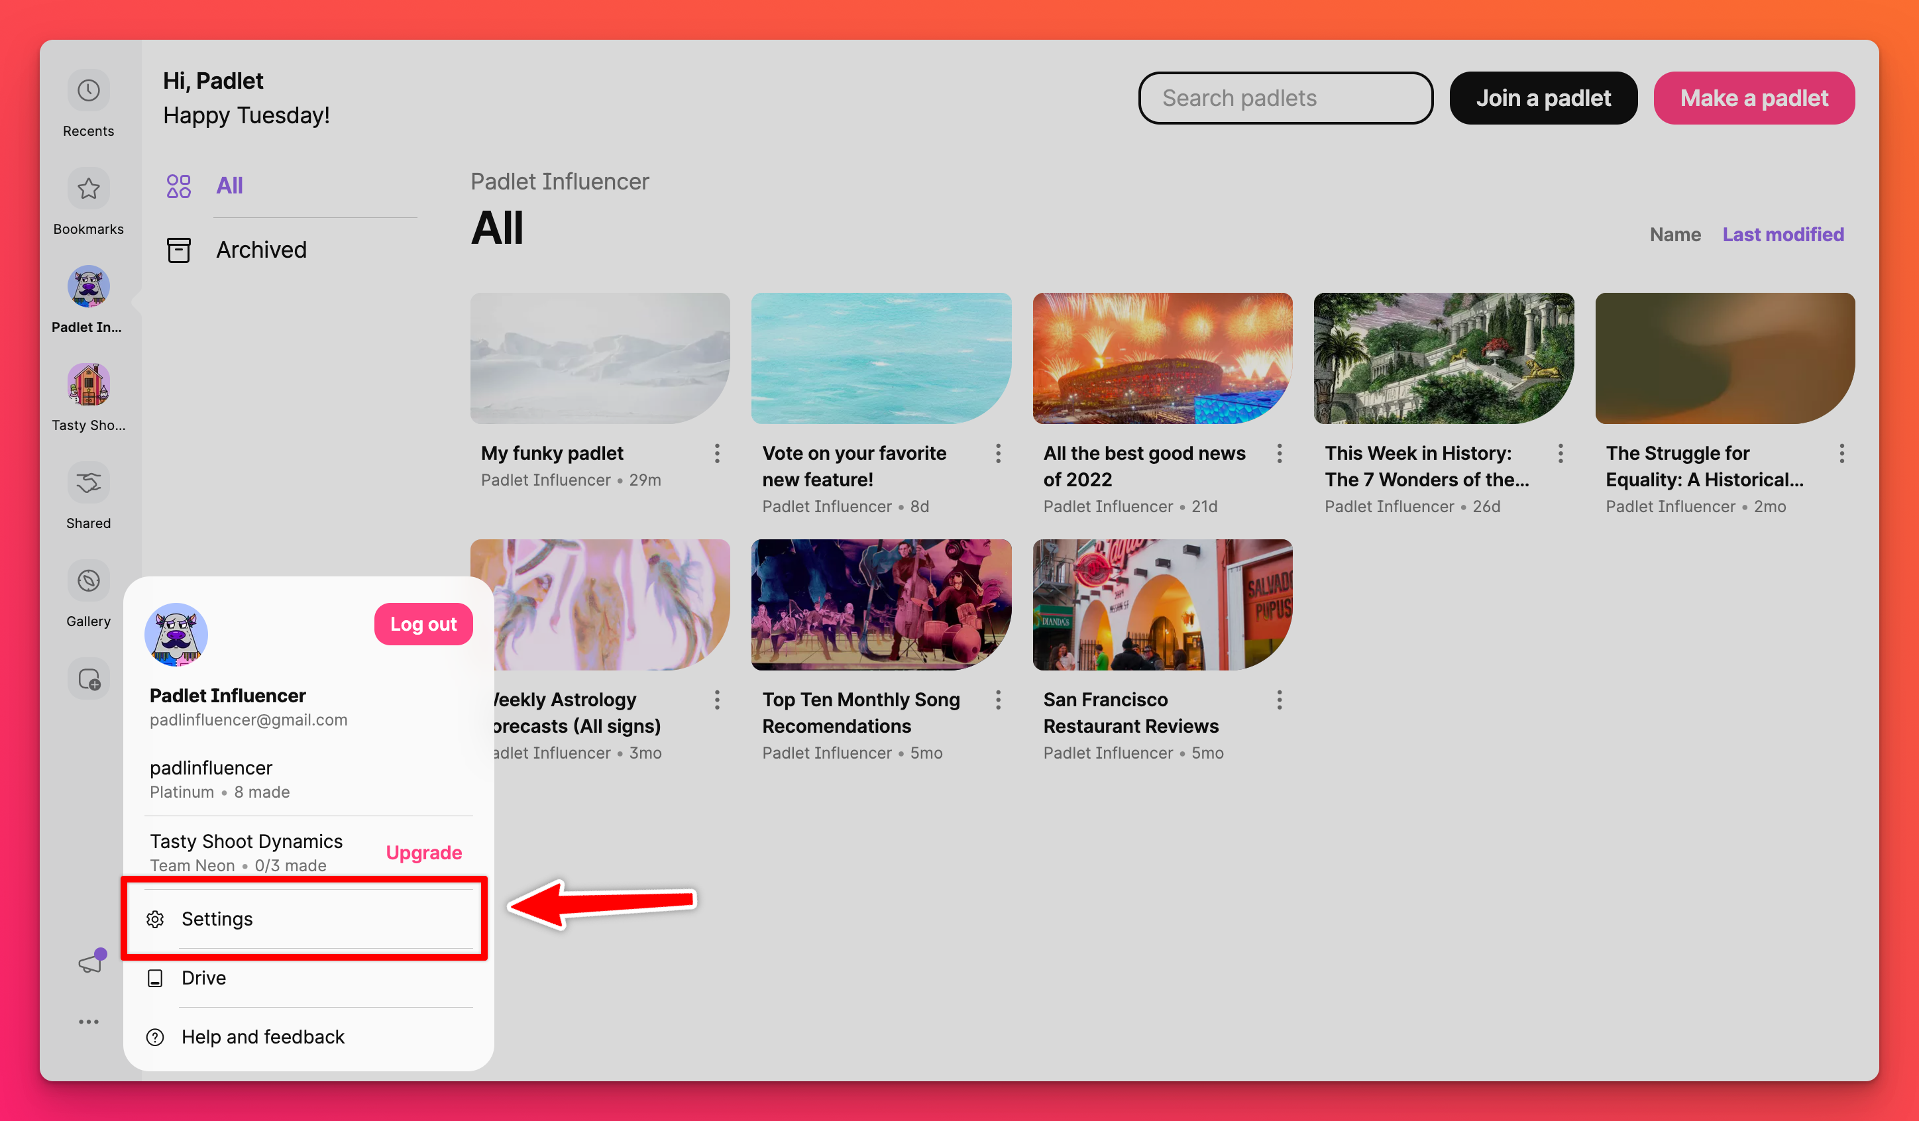
Task: Click title 'San Francisco Restaurant Reviews'
Action: click(1131, 713)
